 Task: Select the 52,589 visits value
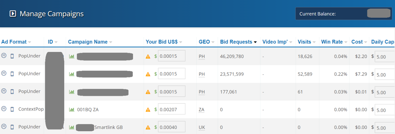point(305,74)
